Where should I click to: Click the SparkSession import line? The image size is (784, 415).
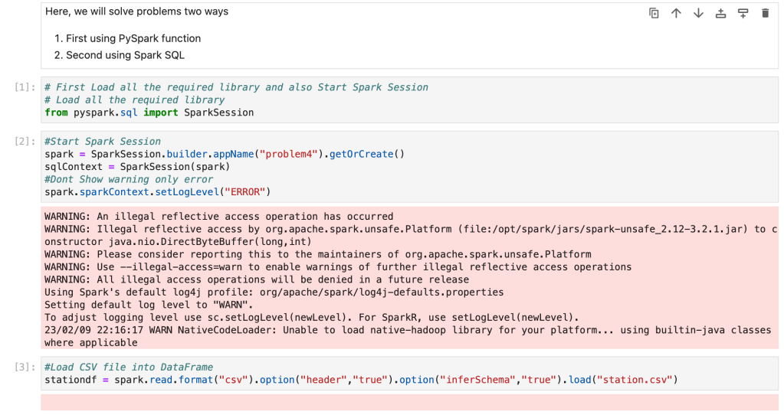pyautogui.click(x=149, y=113)
